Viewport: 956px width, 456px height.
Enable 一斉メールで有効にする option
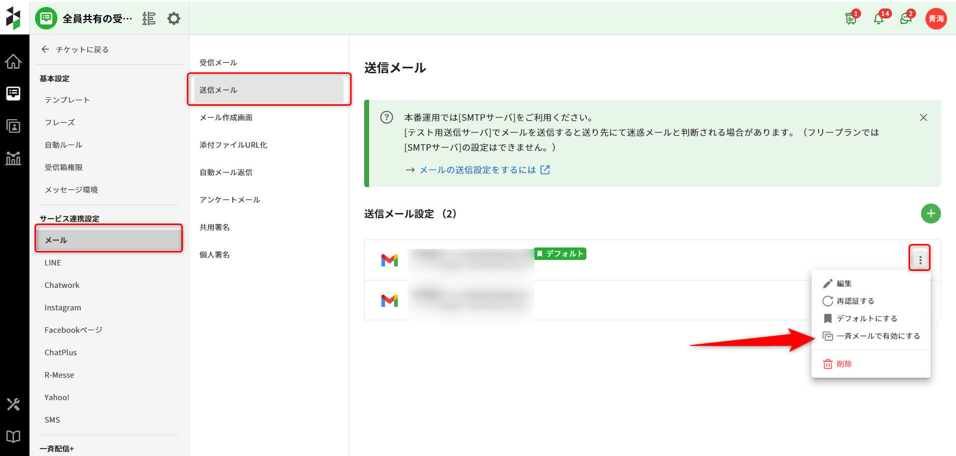click(878, 336)
